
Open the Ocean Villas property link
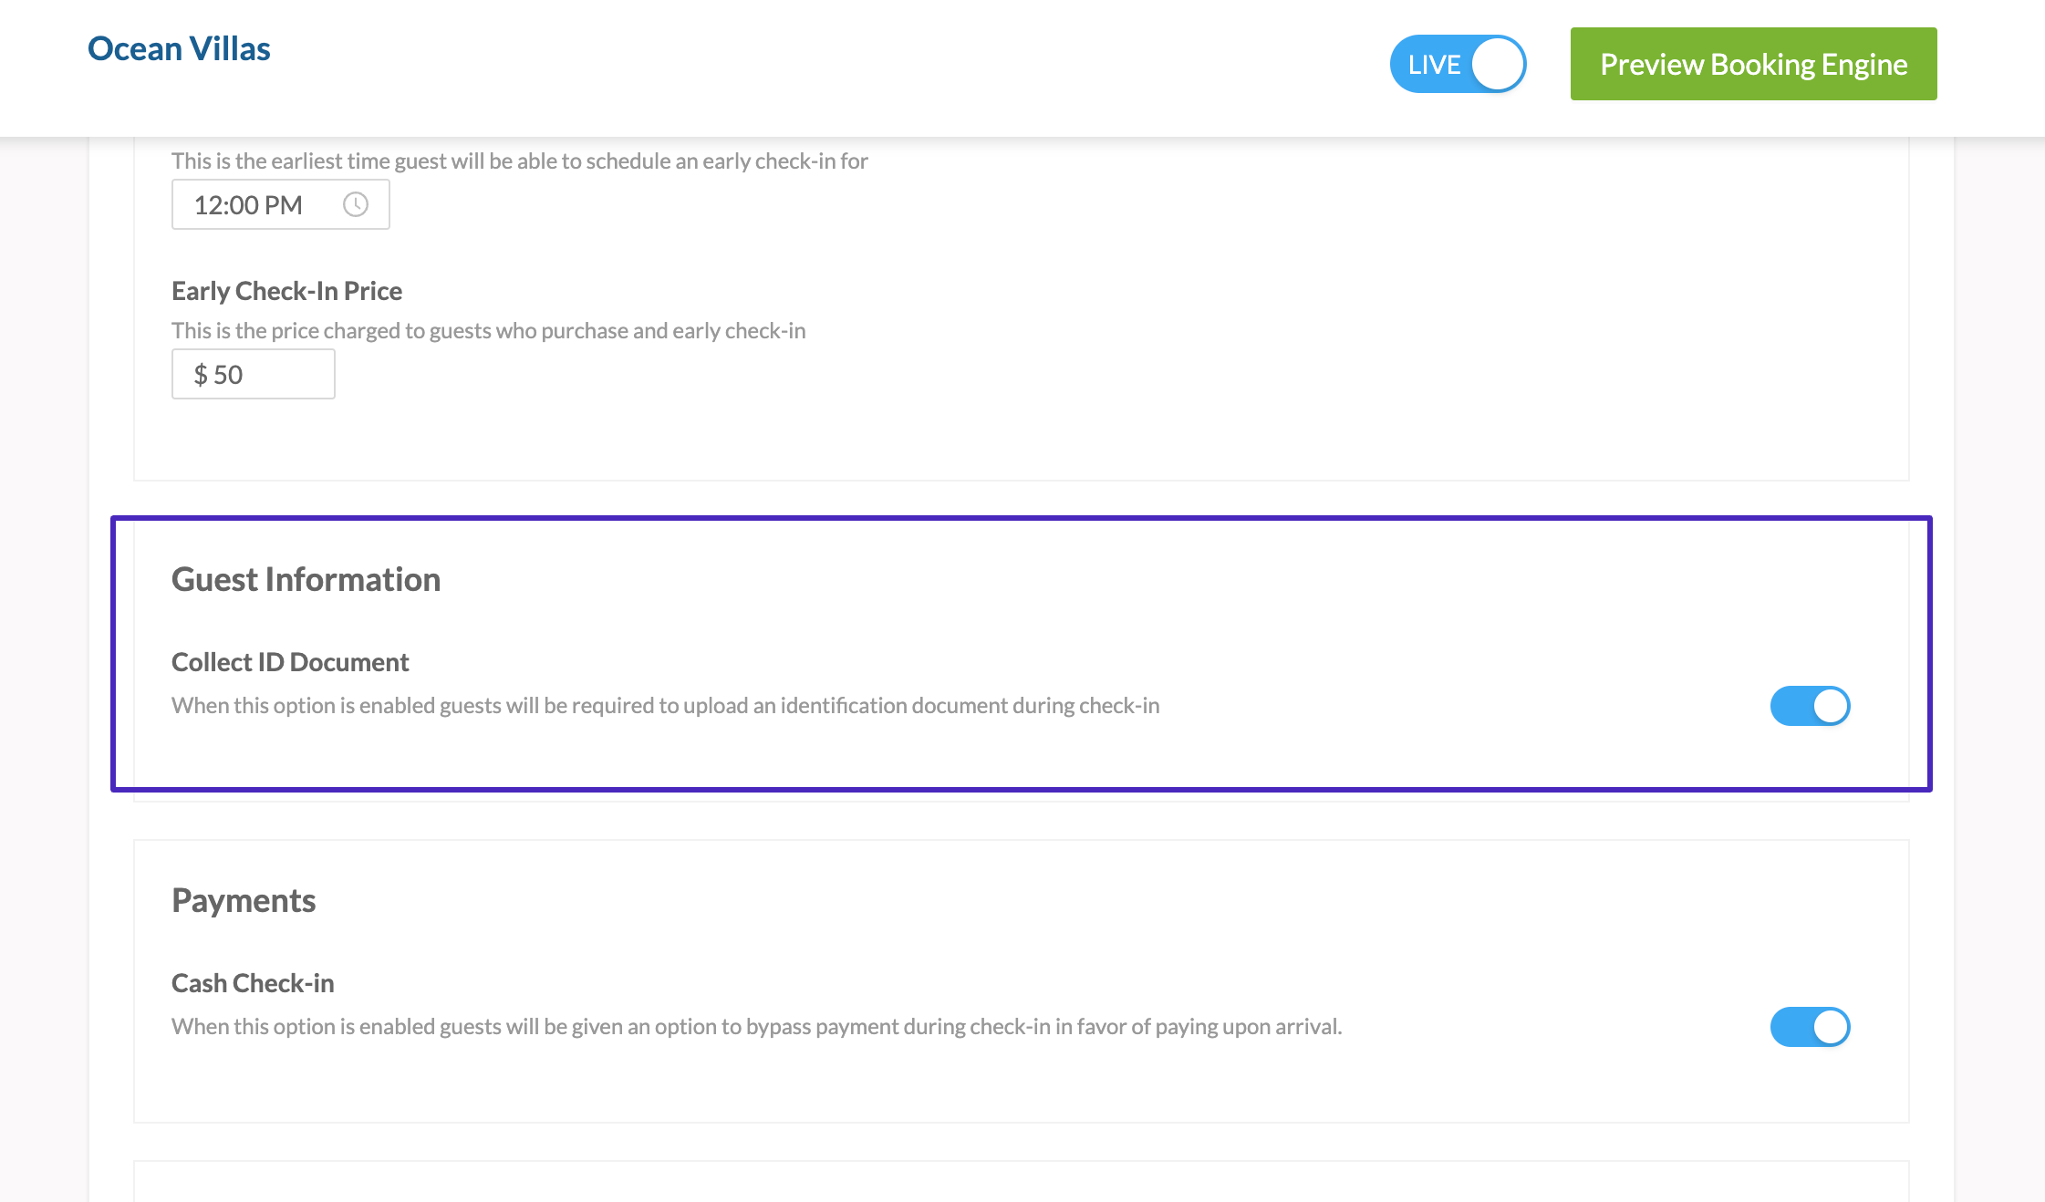(179, 48)
